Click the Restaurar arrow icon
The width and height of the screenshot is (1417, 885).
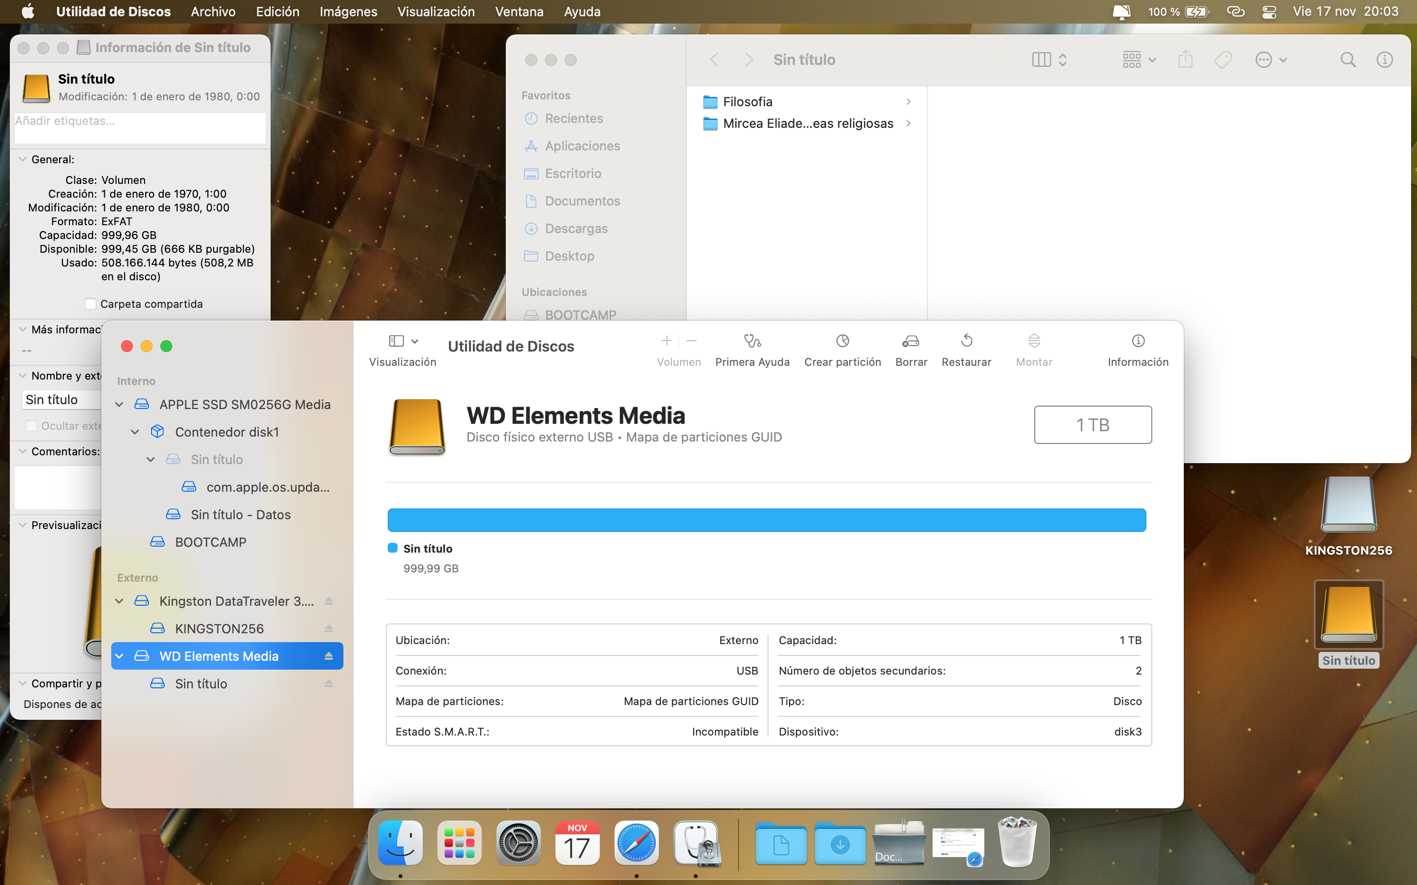coord(966,341)
